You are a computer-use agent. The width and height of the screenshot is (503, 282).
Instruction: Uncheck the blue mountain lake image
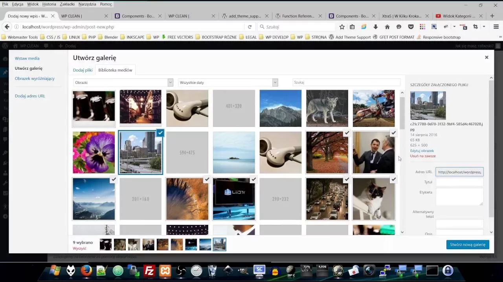pyautogui.click(x=113, y=179)
